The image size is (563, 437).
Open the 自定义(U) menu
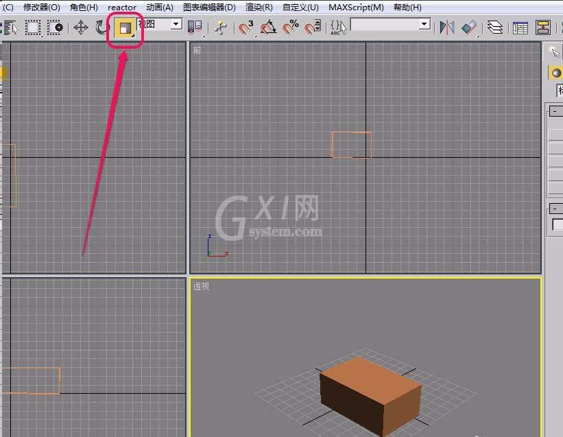(x=300, y=7)
